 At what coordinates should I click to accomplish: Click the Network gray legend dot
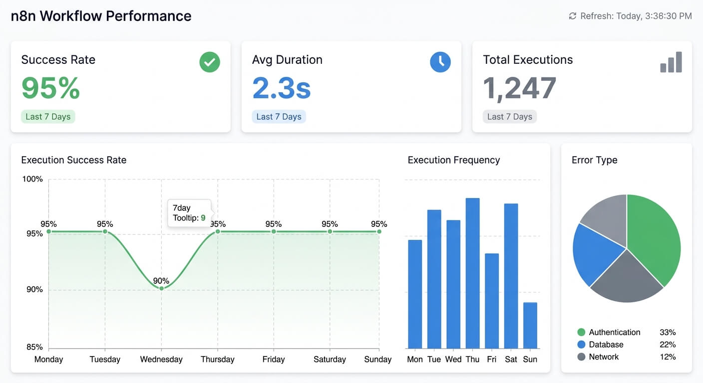[x=581, y=357]
